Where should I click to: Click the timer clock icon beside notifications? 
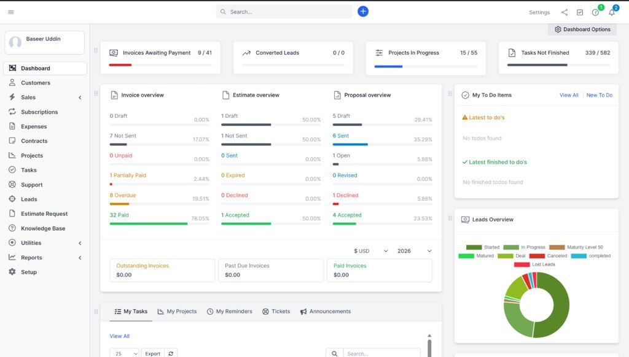coord(595,12)
